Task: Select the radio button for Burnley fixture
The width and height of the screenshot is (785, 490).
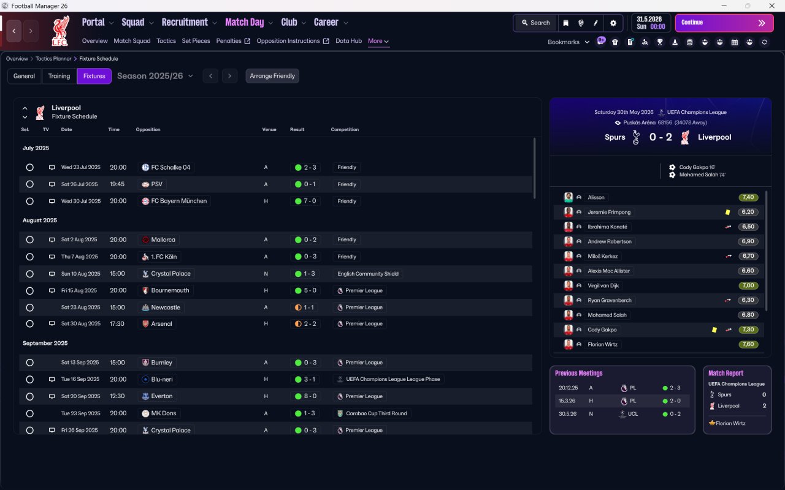Action: point(29,363)
